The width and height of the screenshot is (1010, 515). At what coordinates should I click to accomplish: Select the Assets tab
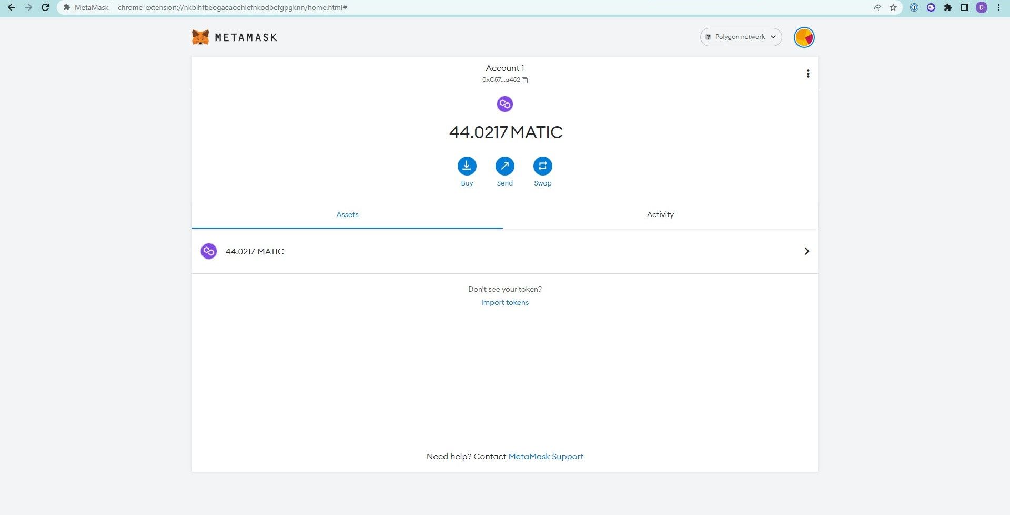coord(347,214)
